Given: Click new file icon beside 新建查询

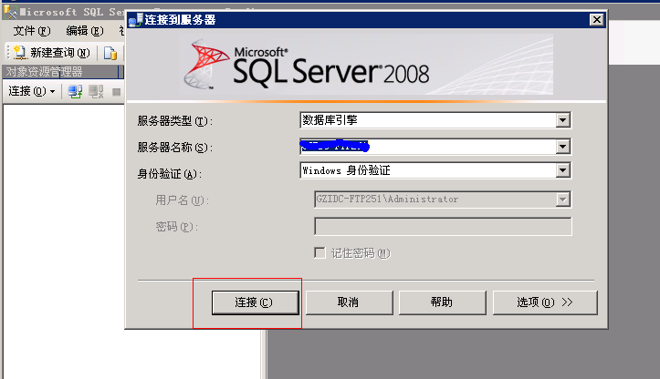Looking at the screenshot, I should point(110,53).
